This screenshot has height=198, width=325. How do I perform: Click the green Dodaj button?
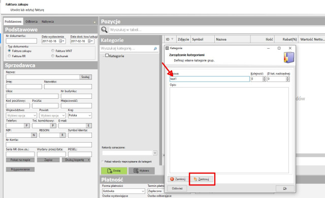coord(114,171)
